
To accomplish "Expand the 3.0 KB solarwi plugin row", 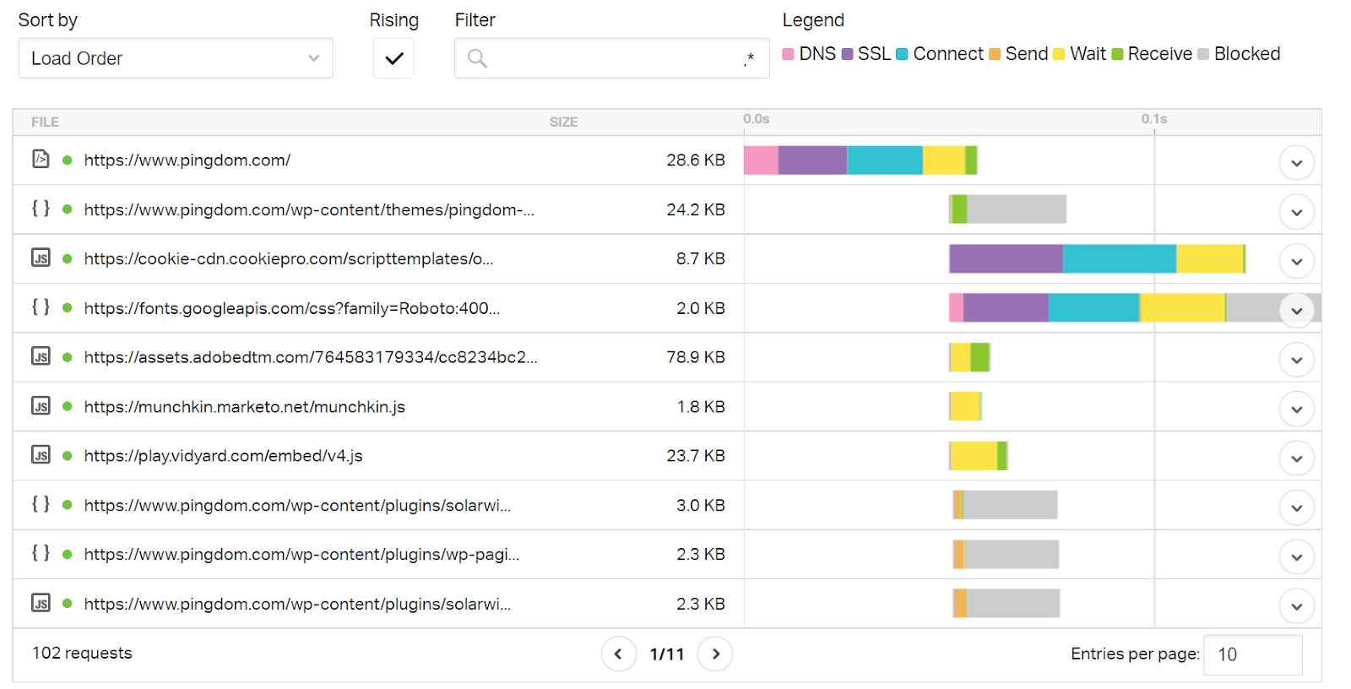I will click(1296, 507).
